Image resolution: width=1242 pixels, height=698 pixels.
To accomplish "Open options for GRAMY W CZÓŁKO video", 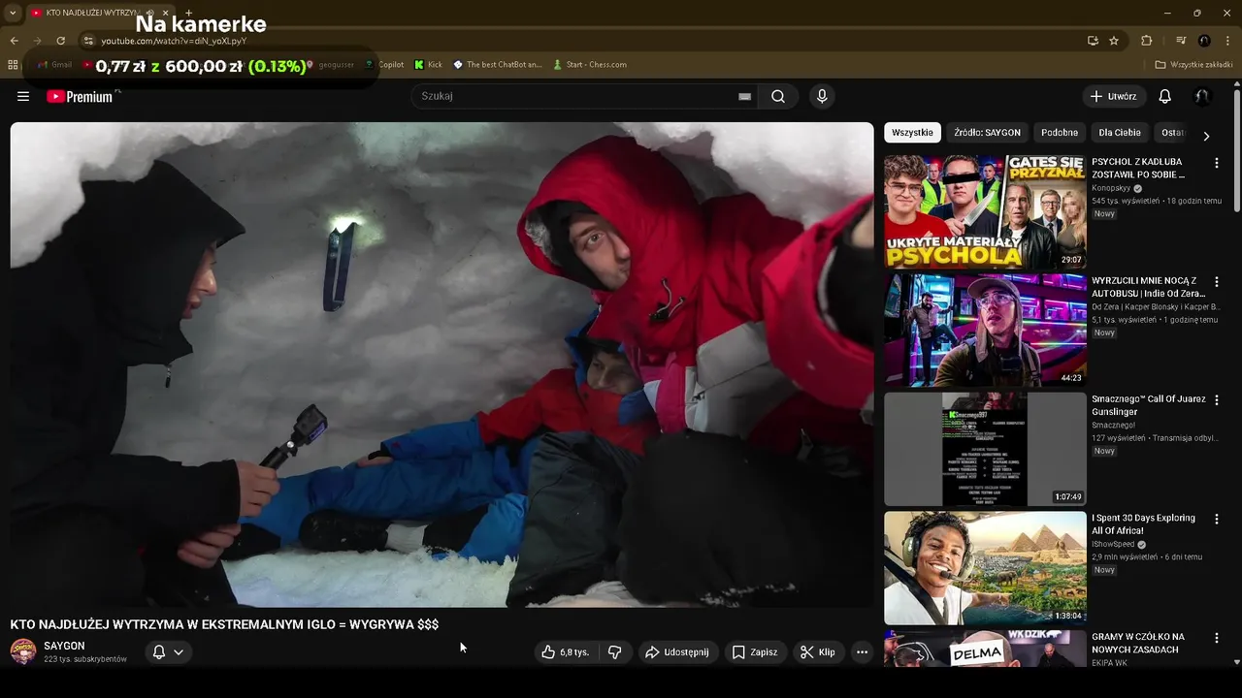I will click(x=1216, y=638).
